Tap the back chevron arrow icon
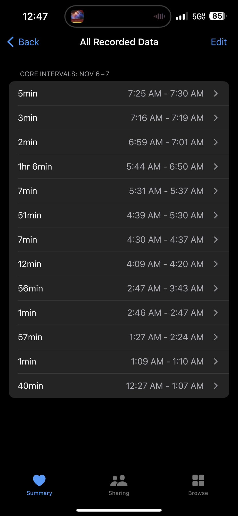 (11, 42)
